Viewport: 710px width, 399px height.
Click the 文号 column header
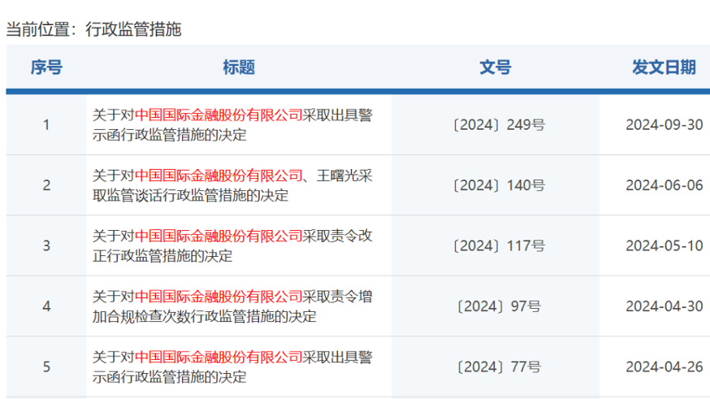(496, 67)
